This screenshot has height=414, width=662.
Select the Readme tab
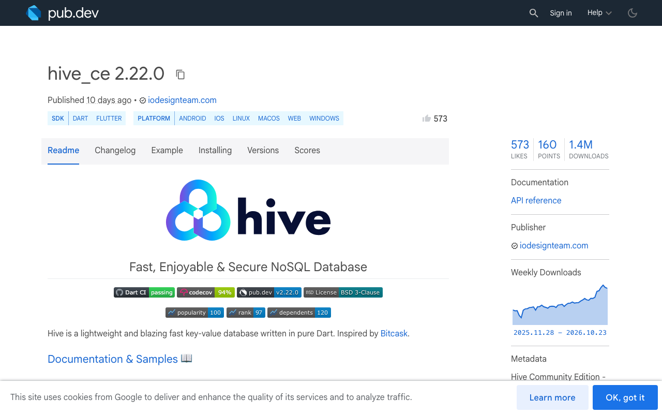[63, 150]
